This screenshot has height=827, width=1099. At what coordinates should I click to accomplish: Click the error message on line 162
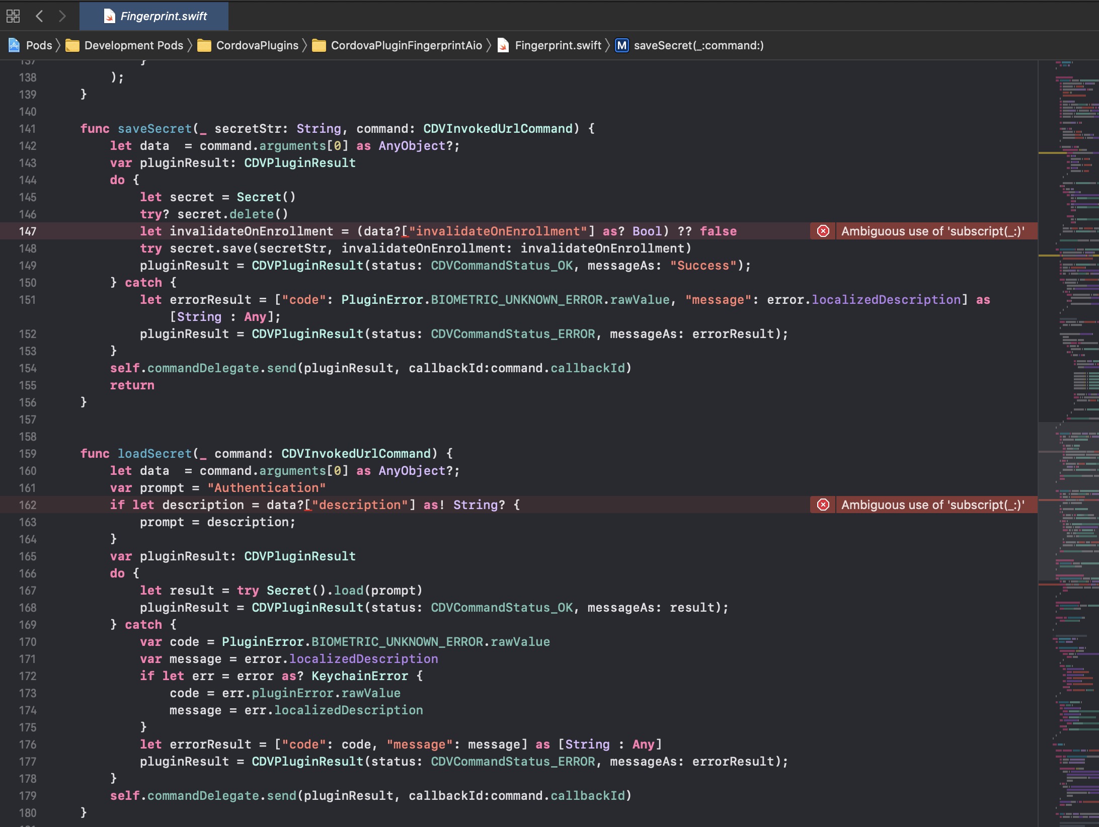point(932,505)
